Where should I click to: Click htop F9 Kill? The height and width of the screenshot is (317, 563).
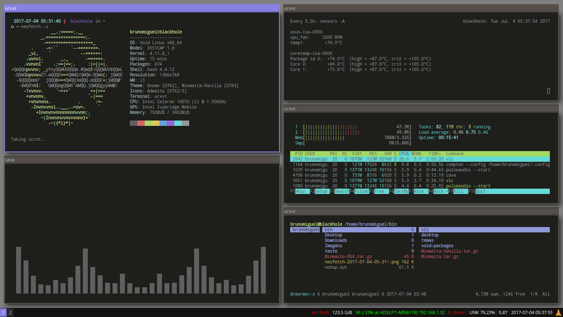458,192
